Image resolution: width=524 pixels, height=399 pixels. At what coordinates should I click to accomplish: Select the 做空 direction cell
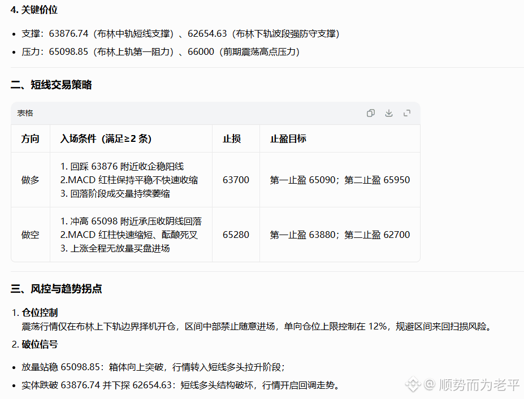click(31, 235)
